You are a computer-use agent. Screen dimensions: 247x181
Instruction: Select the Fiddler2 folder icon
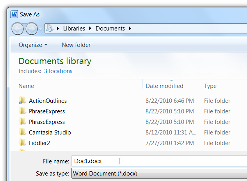pos(22,143)
